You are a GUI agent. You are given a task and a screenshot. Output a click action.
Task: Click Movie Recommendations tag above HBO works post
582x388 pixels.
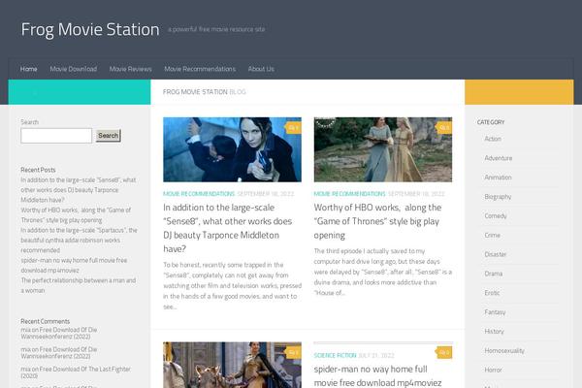pos(349,194)
